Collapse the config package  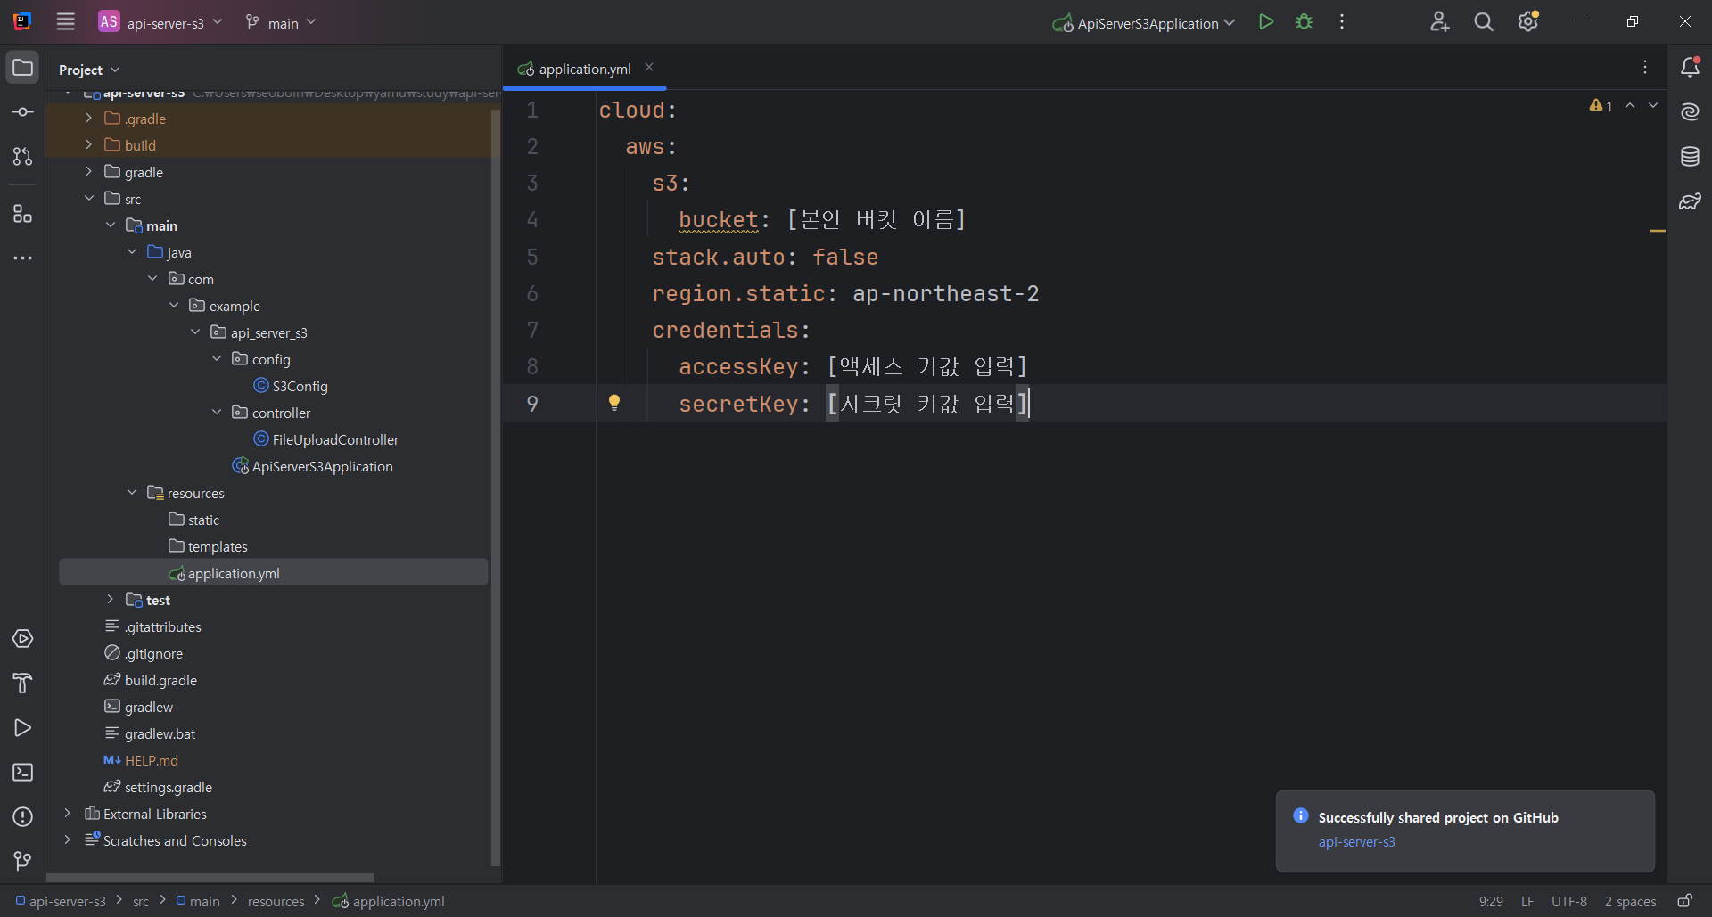(217, 359)
